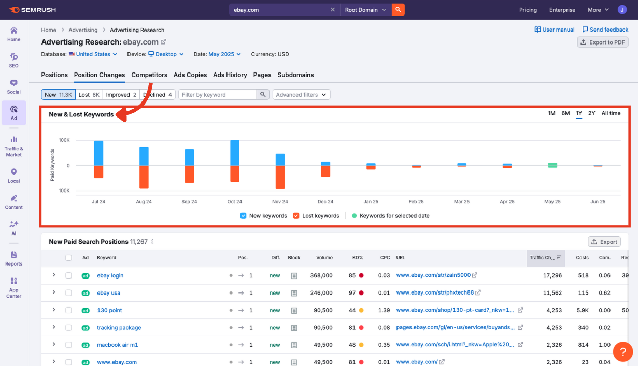
Task: Open the Advanced filters dropdown
Action: pos(301,94)
